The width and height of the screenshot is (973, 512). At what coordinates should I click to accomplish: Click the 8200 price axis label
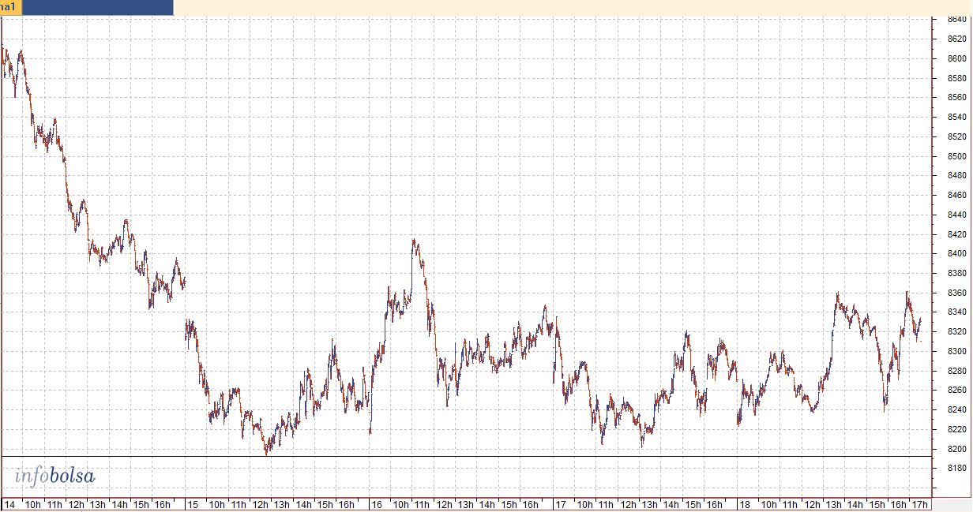coord(956,449)
